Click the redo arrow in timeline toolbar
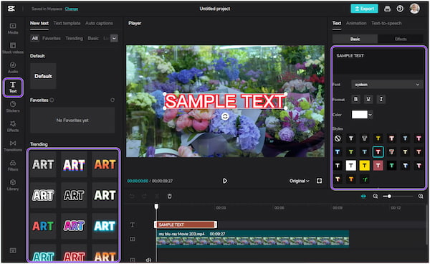430x264 pixels. [145, 197]
